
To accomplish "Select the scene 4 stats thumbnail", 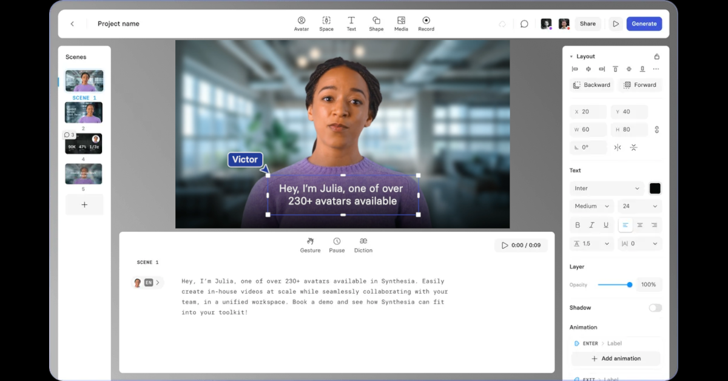I will tap(84, 144).
